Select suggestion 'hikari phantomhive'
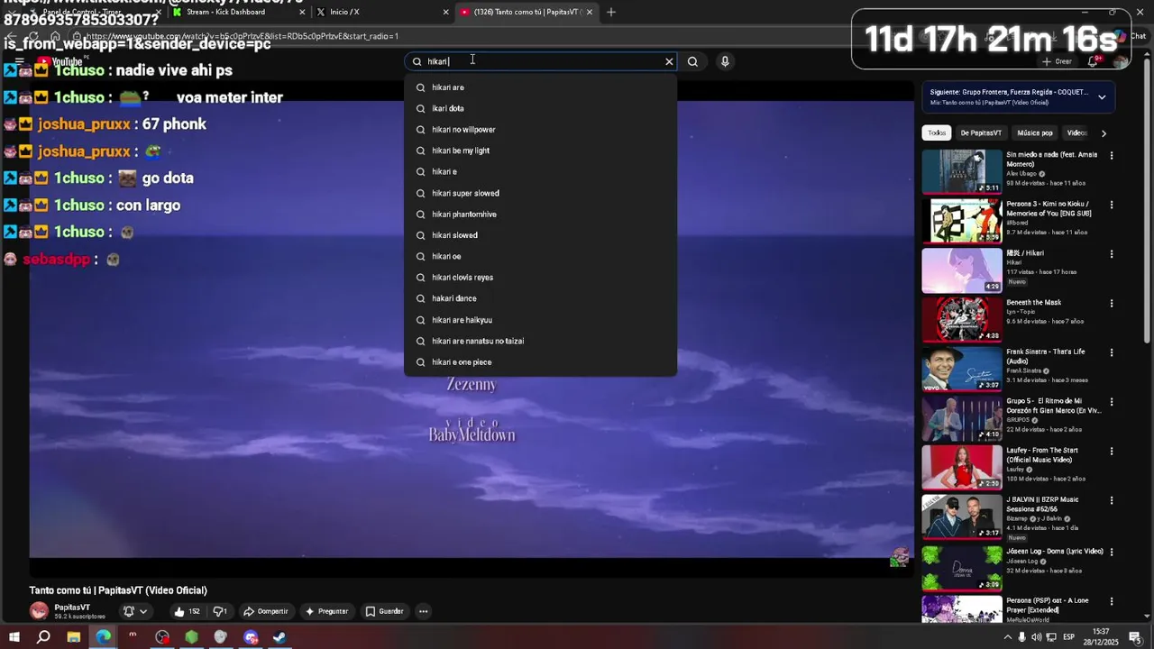This screenshot has height=649, width=1154. (x=540, y=215)
